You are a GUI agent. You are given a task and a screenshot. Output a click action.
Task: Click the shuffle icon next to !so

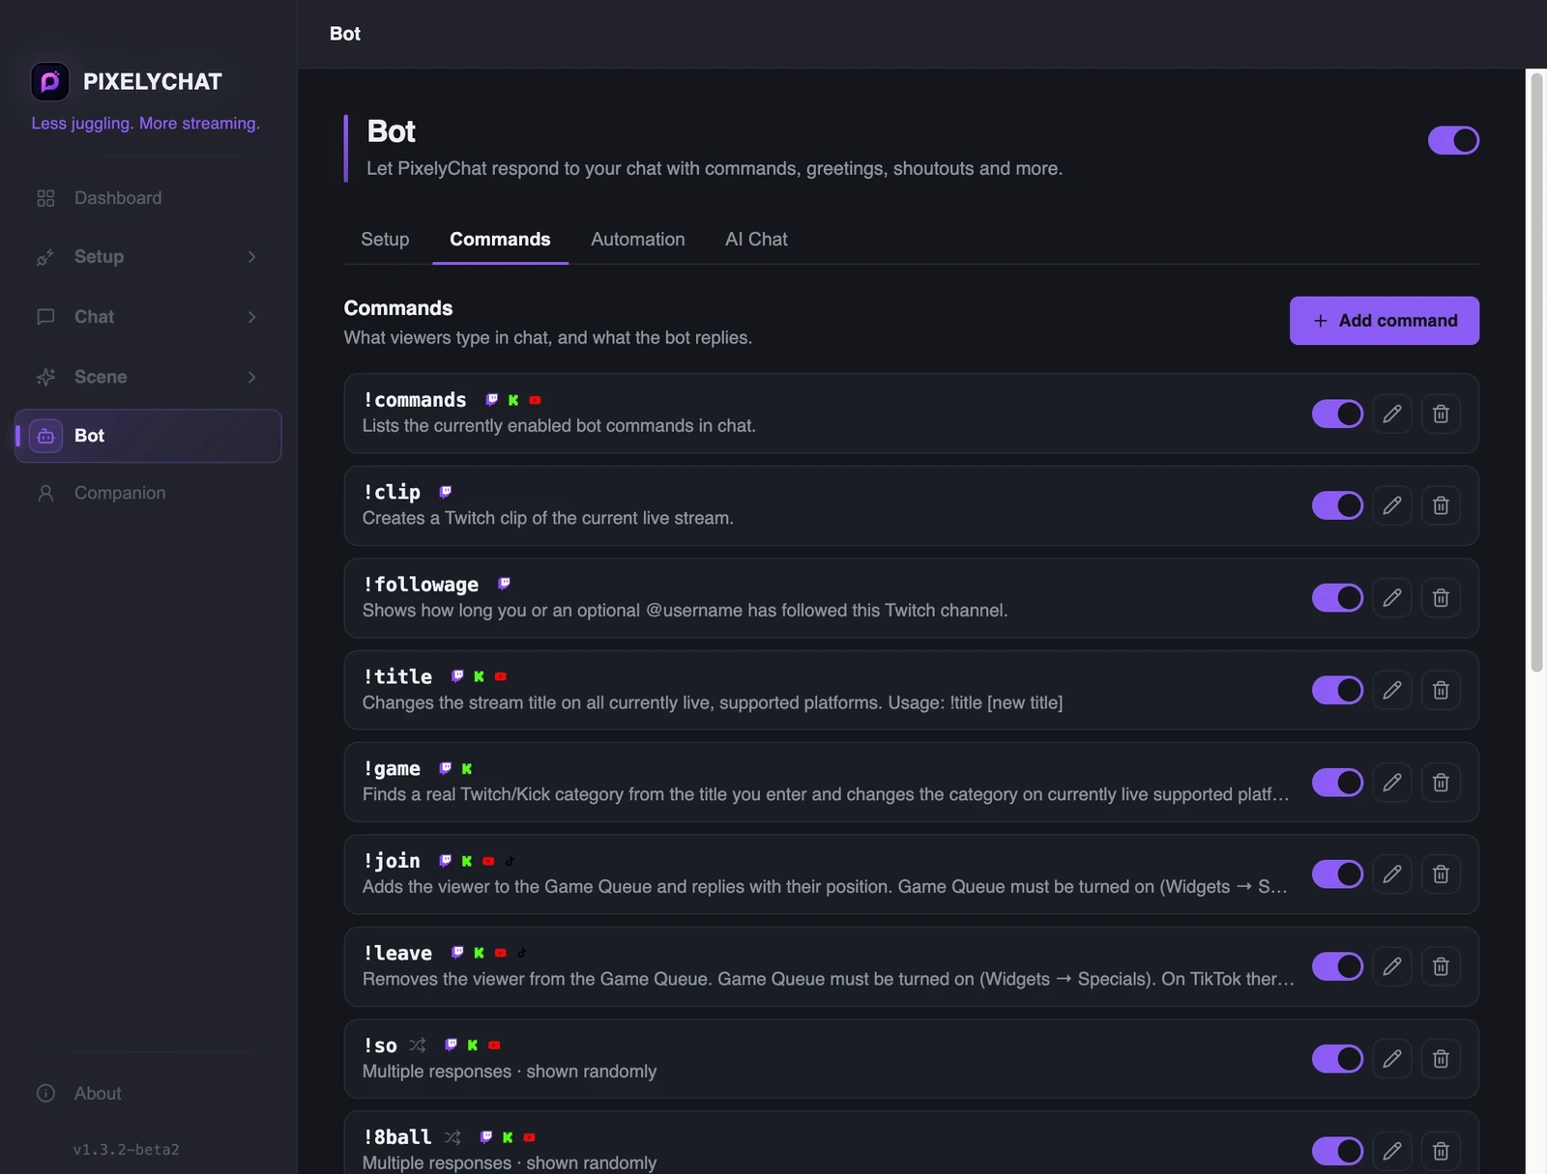tap(418, 1045)
